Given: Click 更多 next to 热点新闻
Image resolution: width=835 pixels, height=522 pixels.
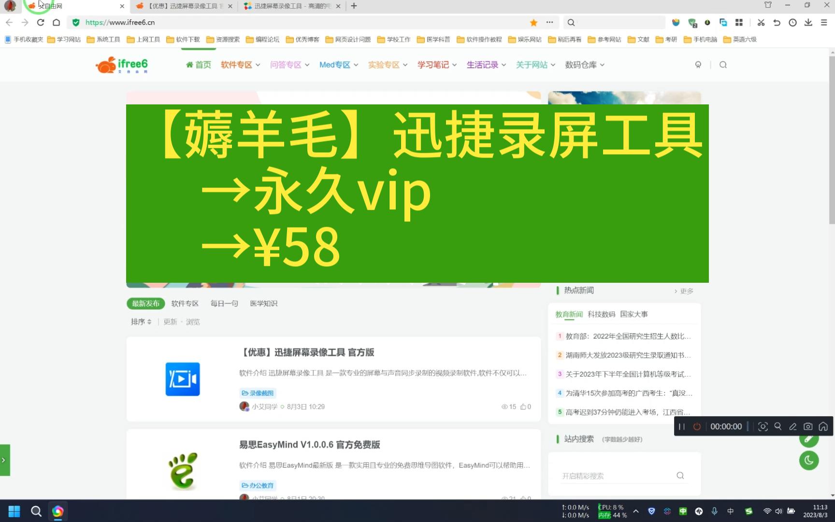Looking at the screenshot, I should (x=686, y=290).
